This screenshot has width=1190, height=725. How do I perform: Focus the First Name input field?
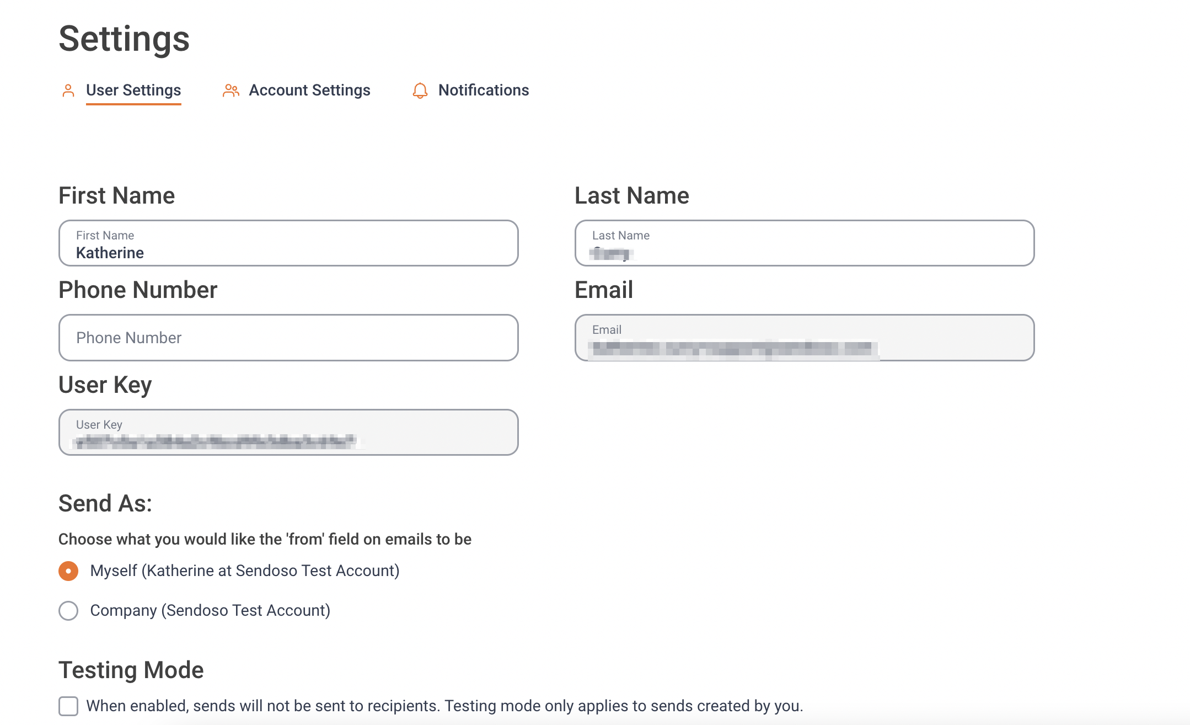tap(288, 243)
